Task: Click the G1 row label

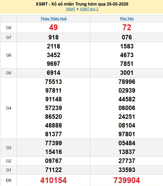Action: [9, 170]
